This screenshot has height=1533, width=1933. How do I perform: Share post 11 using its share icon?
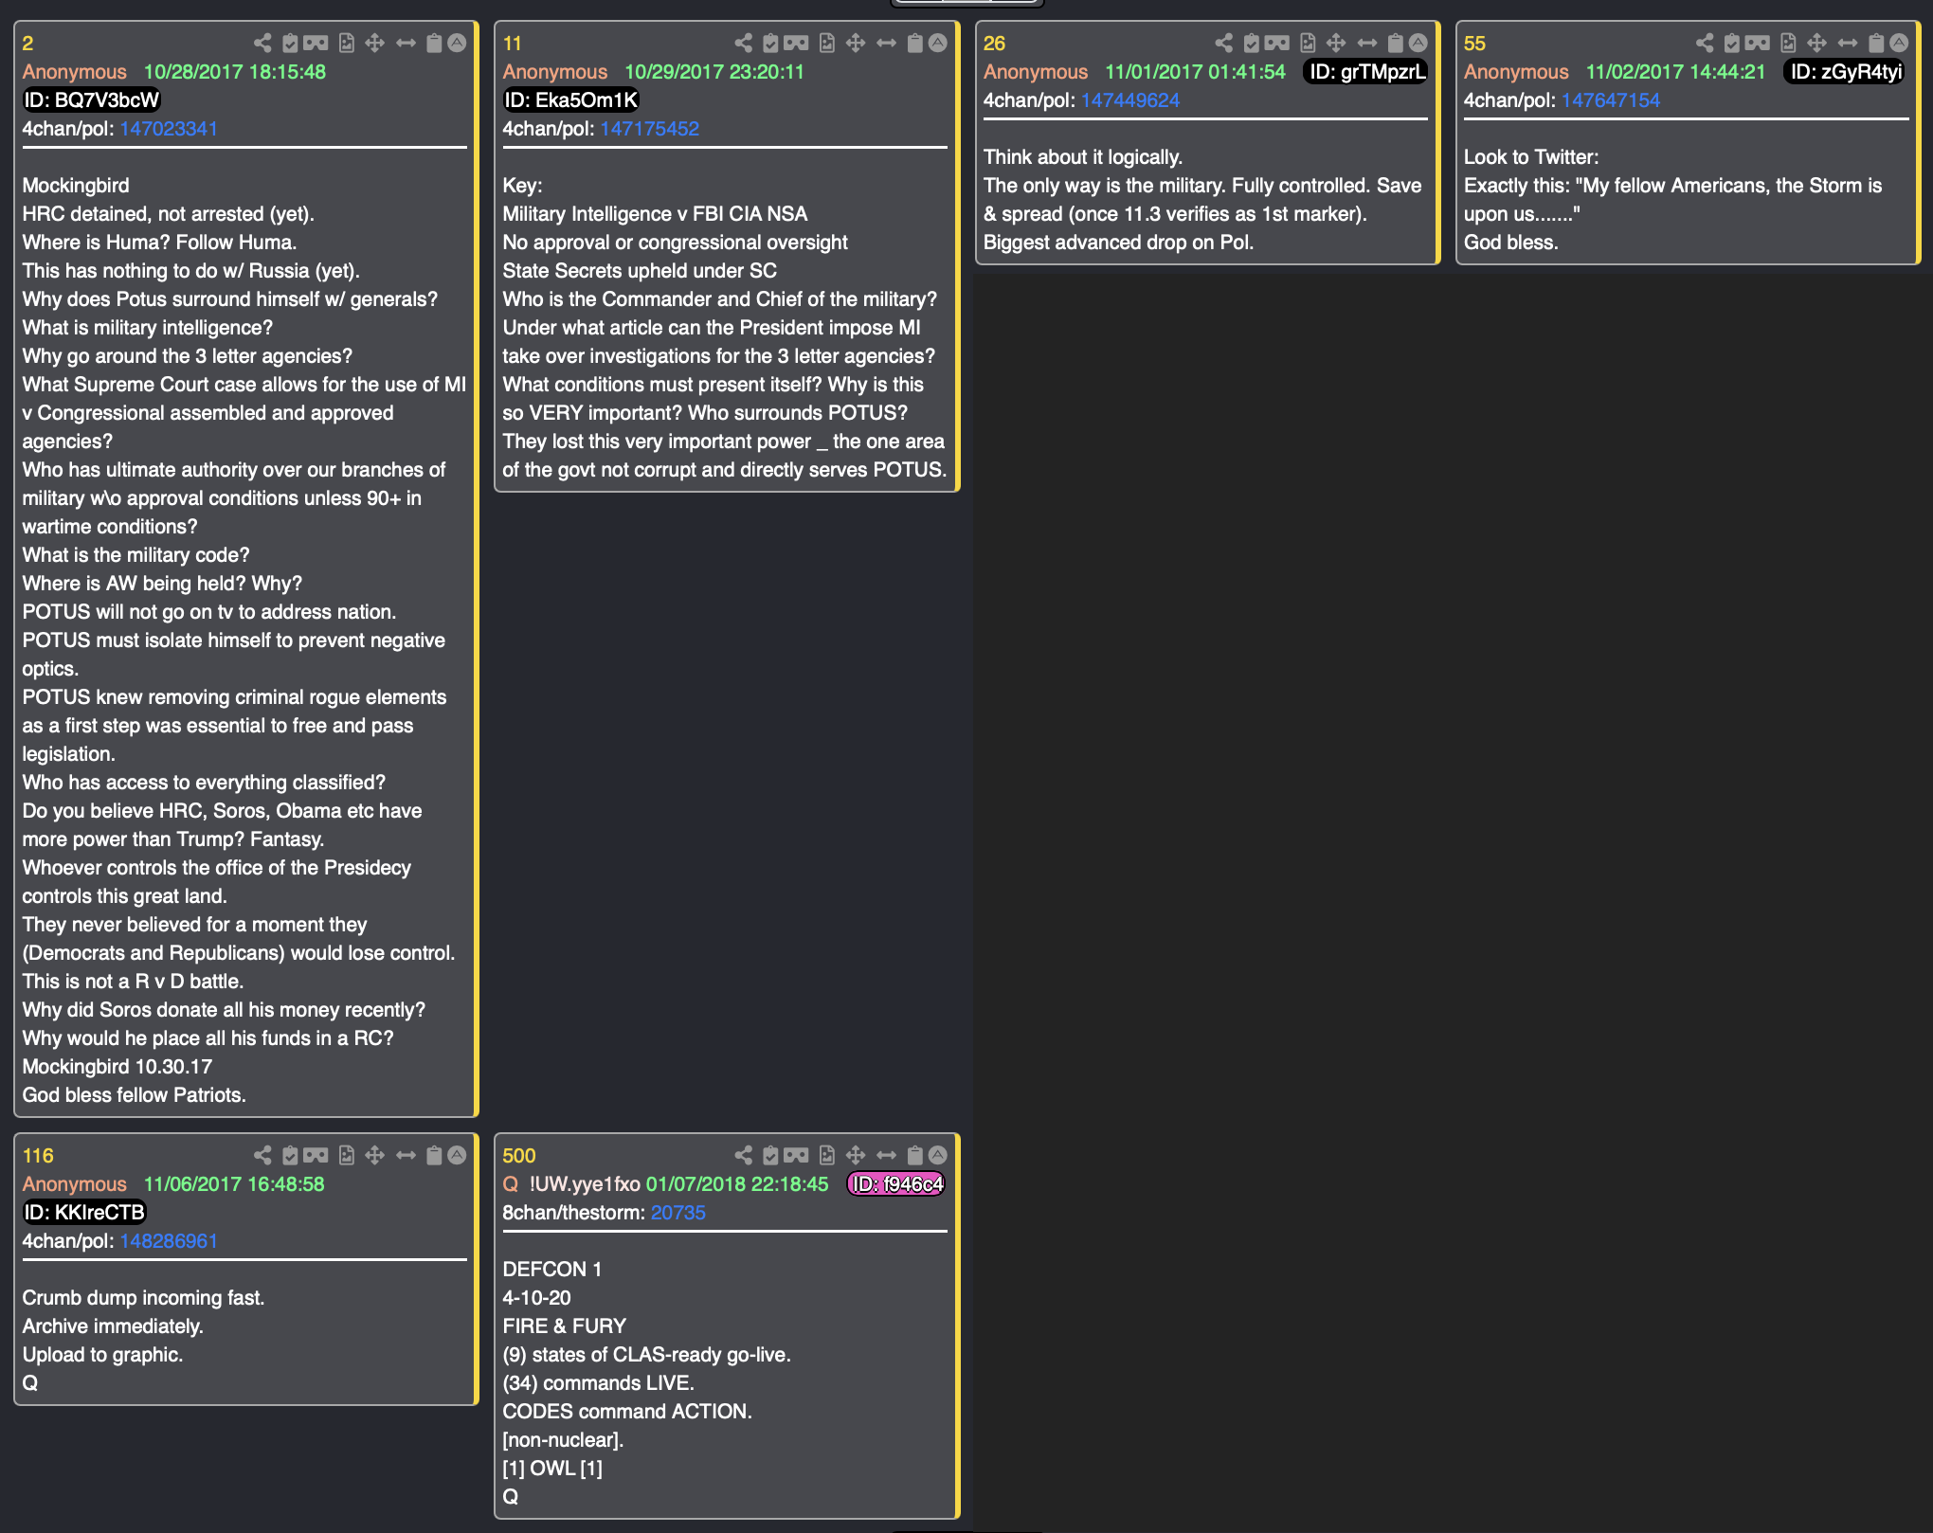click(743, 43)
